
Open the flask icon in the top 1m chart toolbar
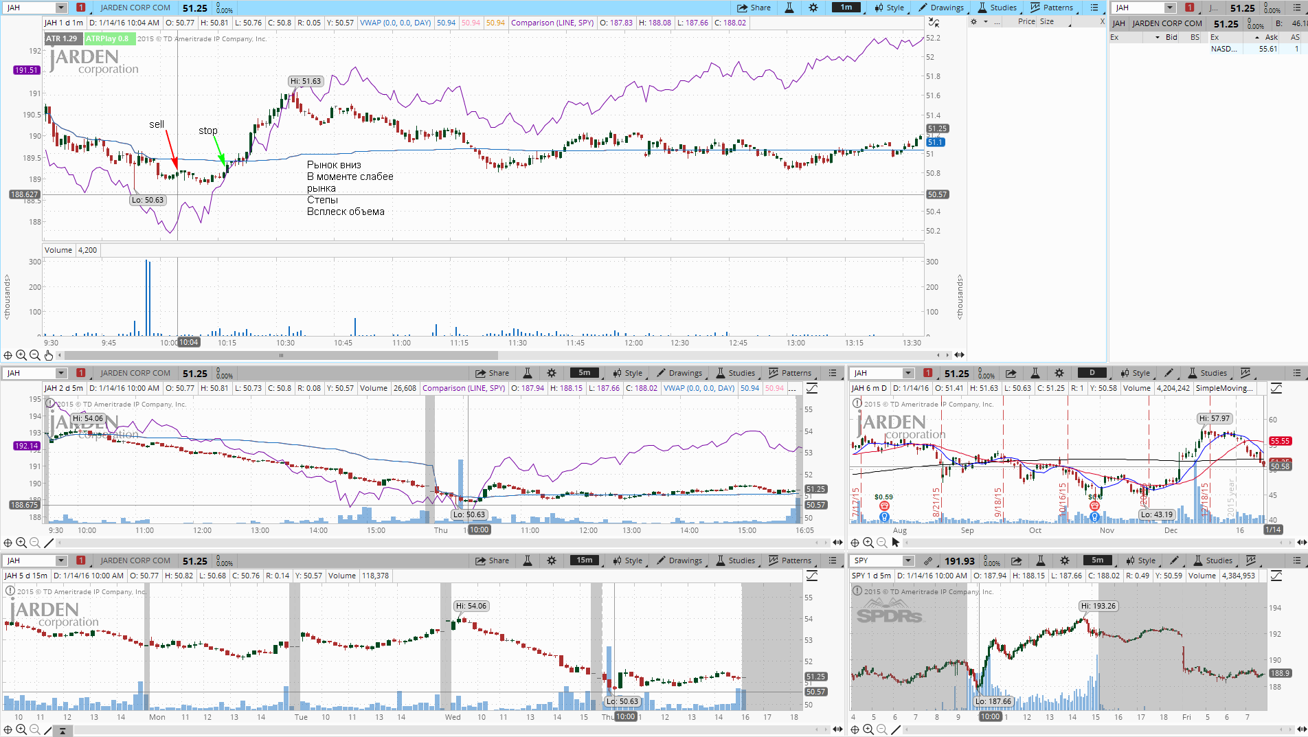point(789,8)
